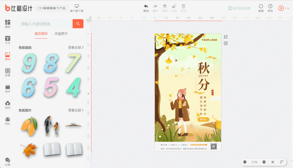Viewport: 293px width, 168px height.
Task: Click the orange search magnifier button
Action: pos(78,24)
